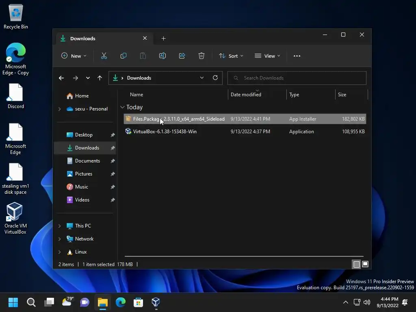Screen dimensions: 416x312
Task: Expand Linux tree node
Action: (59, 252)
